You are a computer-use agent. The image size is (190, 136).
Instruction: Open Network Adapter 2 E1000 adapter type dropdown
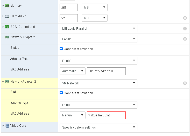98,105
